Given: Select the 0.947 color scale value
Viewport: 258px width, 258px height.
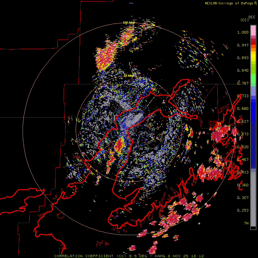Looking at the screenshot, I should pos(243,45).
